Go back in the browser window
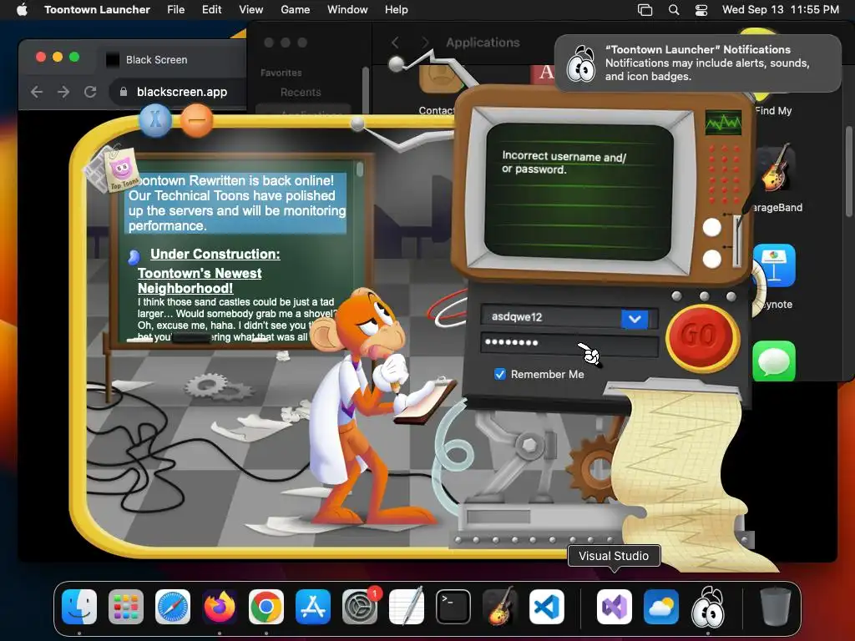Screen dimensions: 855x641 37,92
